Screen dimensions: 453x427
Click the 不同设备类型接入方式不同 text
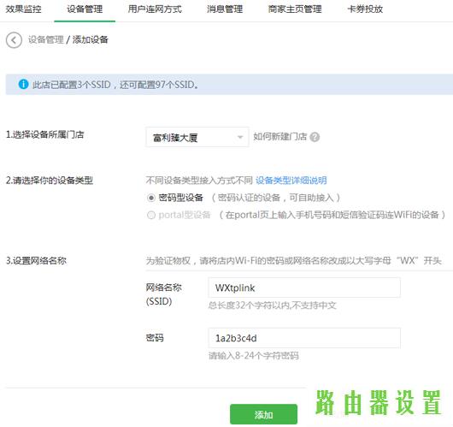click(199, 181)
